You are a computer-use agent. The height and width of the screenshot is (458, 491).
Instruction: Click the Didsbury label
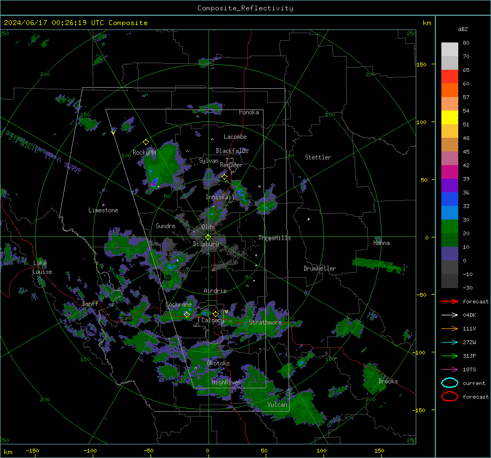pyautogui.click(x=206, y=244)
